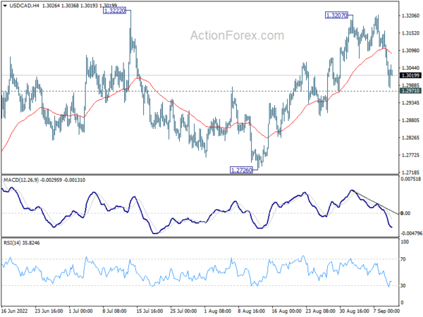
Task: Click the 8 Aug 16:00 time label
Action: click(x=252, y=311)
